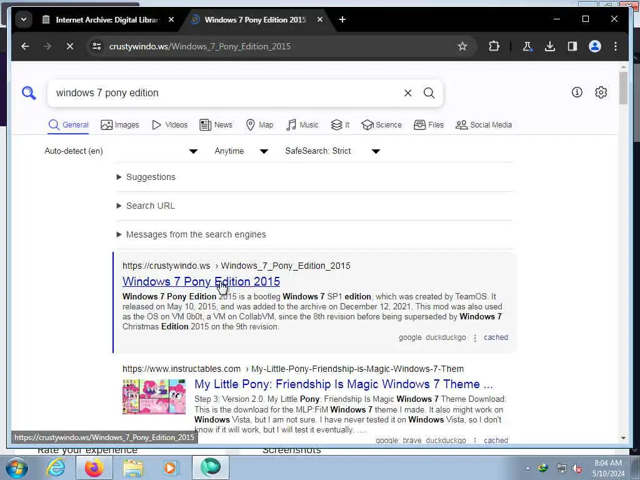
Task: Switch to Internet Archive: Digital Library tab
Action: pyautogui.click(x=107, y=19)
